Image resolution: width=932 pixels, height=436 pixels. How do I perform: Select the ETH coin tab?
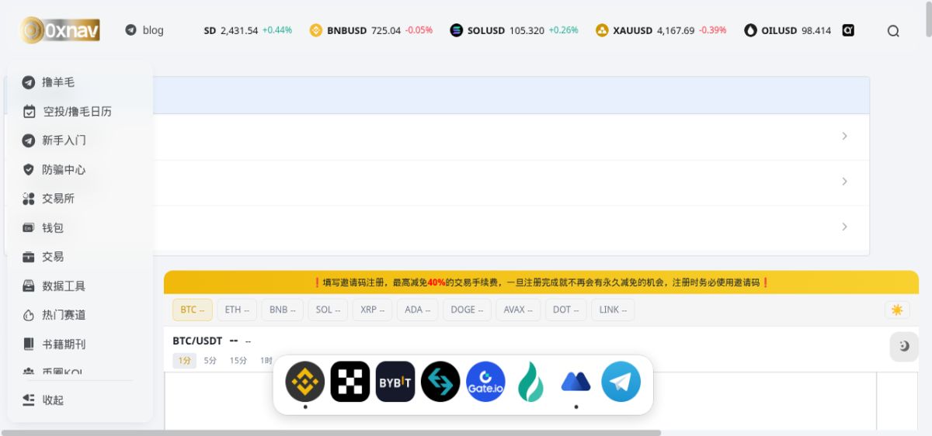pyautogui.click(x=237, y=310)
